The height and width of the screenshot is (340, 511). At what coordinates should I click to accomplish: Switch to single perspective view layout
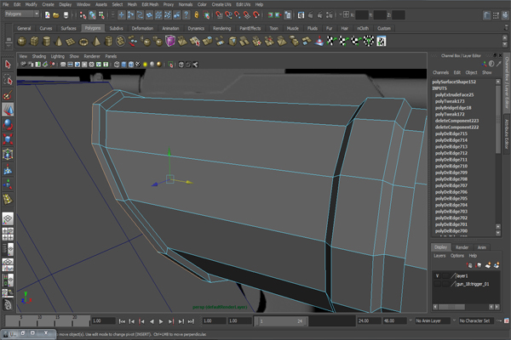click(x=8, y=219)
